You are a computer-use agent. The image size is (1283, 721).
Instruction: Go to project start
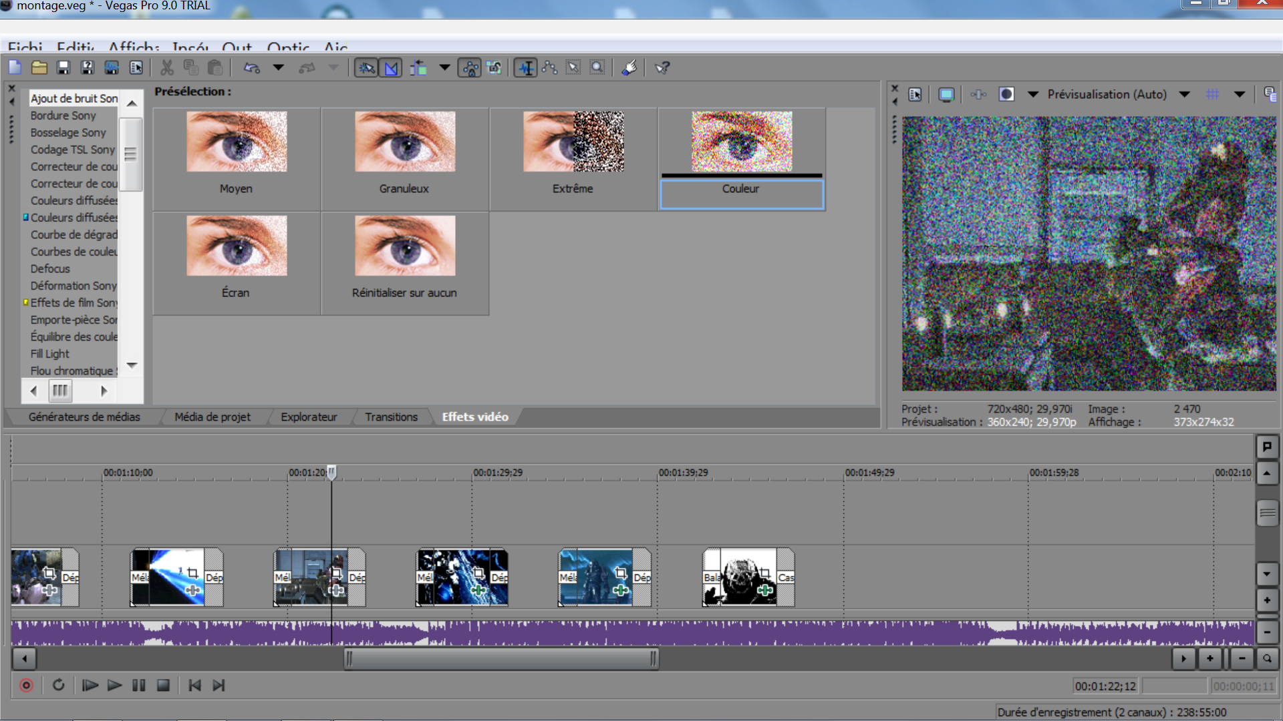pyautogui.click(x=194, y=686)
